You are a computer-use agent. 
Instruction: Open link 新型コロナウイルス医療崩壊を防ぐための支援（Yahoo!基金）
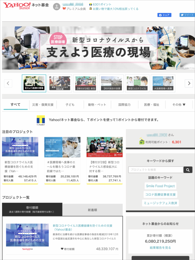click(x=83, y=227)
